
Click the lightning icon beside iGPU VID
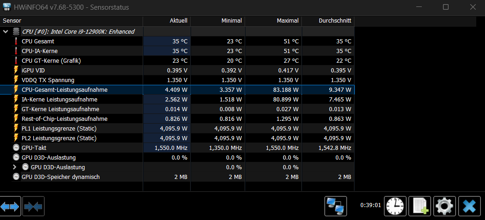[16, 71]
